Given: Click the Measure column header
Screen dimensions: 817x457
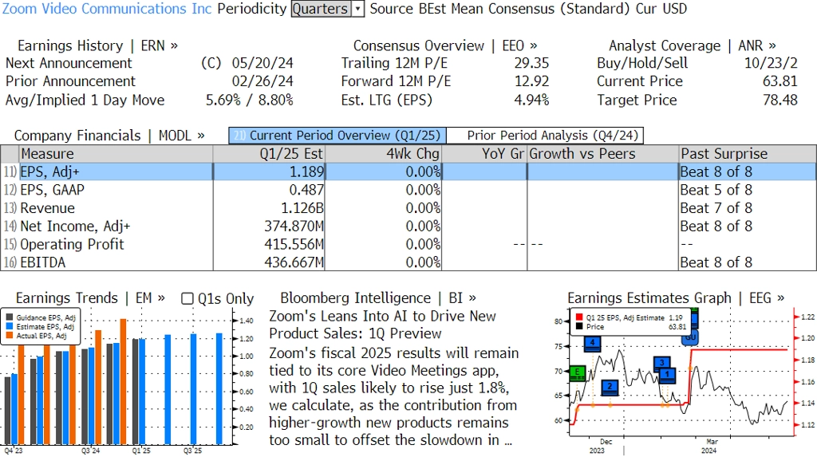Looking at the screenshot, I should (x=116, y=154).
